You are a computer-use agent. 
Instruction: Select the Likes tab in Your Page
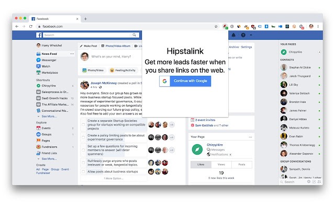click(201, 165)
